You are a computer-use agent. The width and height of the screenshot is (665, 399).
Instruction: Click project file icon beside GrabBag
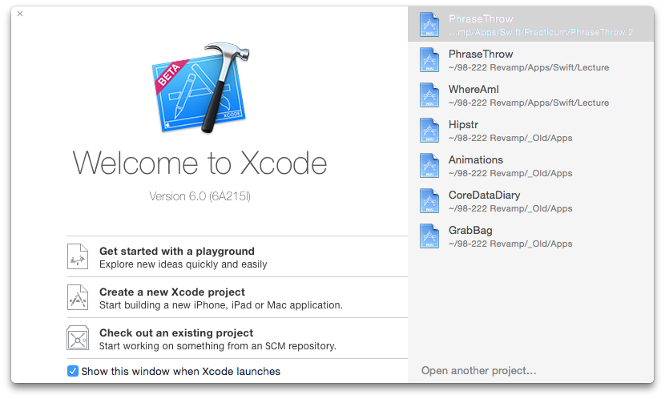click(429, 236)
